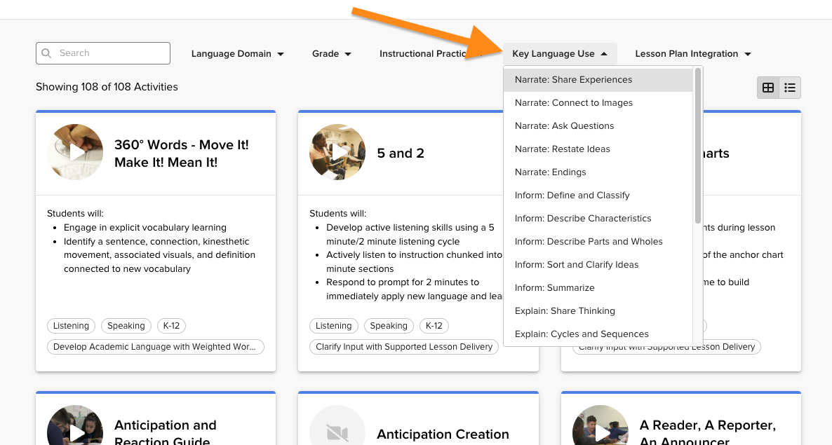Image resolution: width=832 pixels, height=445 pixels.
Task: Open the 360° Words - Move It! activity
Action: click(x=182, y=153)
